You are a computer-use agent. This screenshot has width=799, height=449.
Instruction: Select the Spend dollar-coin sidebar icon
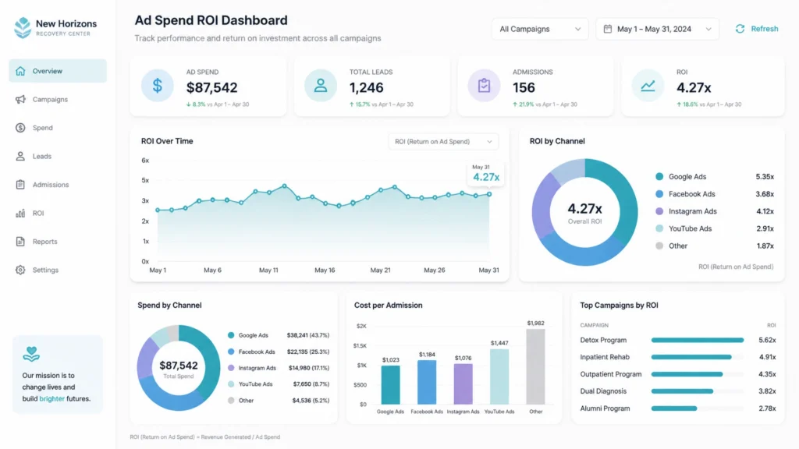pos(20,128)
